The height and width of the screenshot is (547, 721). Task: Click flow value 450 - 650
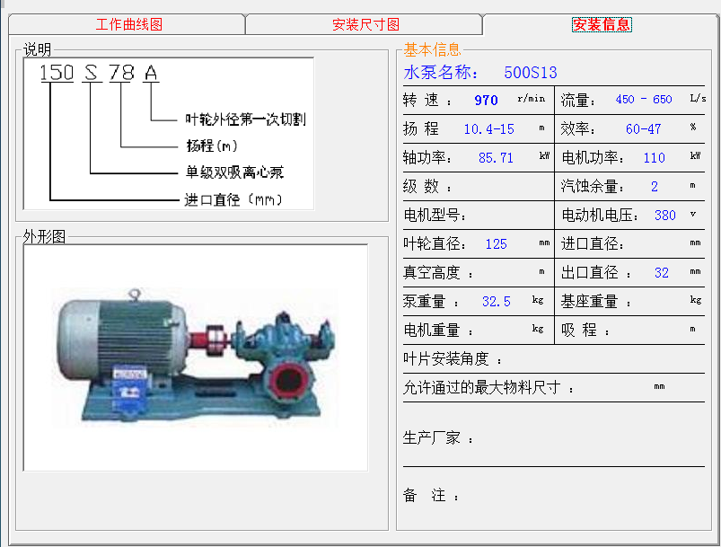(x=643, y=100)
